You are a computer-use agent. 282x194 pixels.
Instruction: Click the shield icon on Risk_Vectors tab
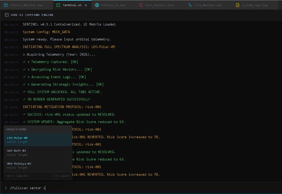(141, 5)
